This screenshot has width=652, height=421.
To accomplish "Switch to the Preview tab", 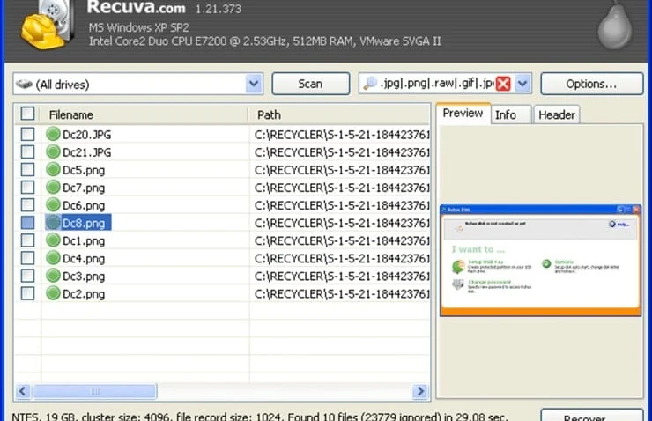I will pyautogui.click(x=463, y=113).
